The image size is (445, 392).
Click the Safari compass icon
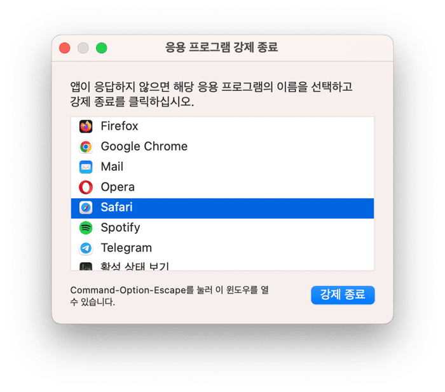point(86,208)
